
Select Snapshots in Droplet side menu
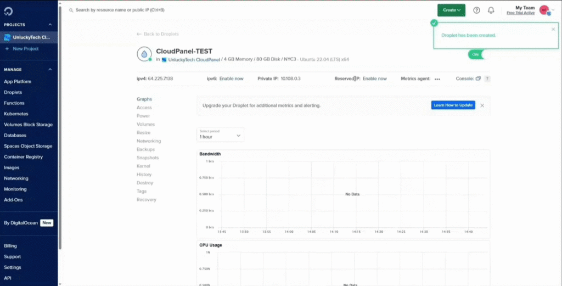point(147,158)
